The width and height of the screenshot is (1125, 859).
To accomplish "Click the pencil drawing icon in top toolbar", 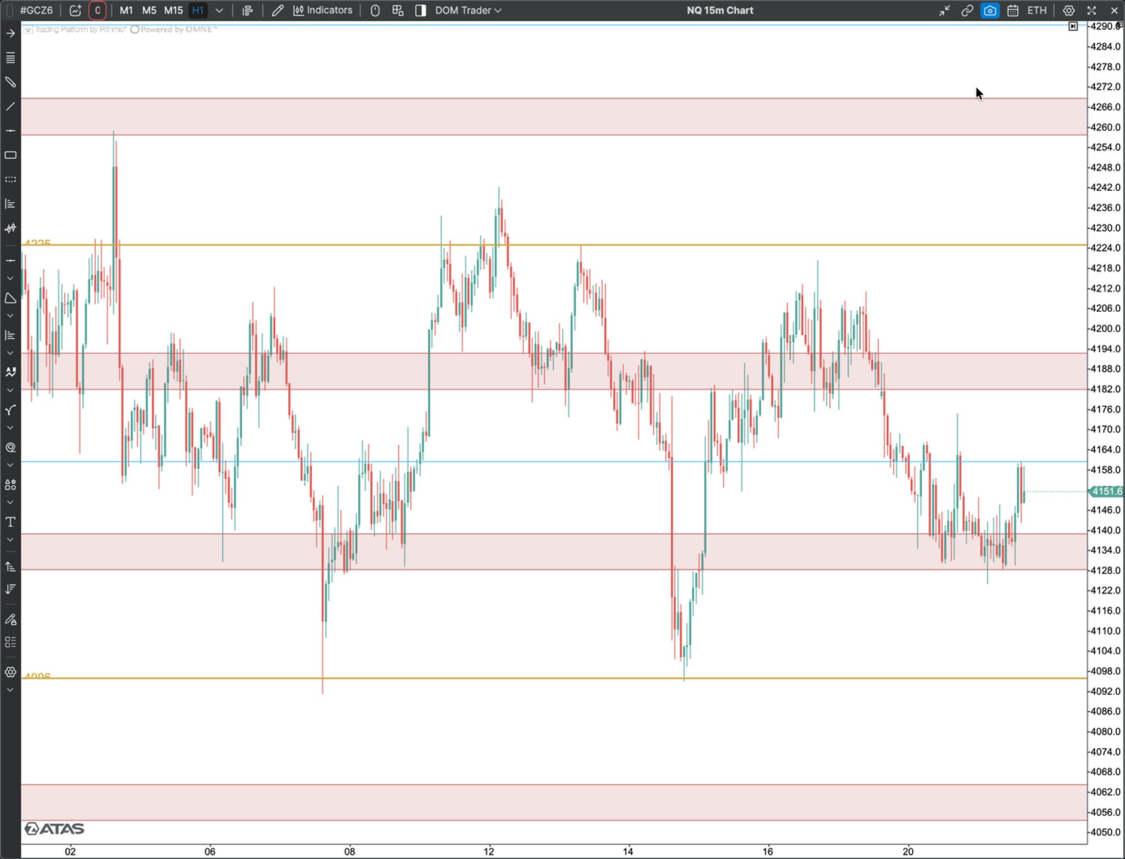I will (x=277, y=10).
